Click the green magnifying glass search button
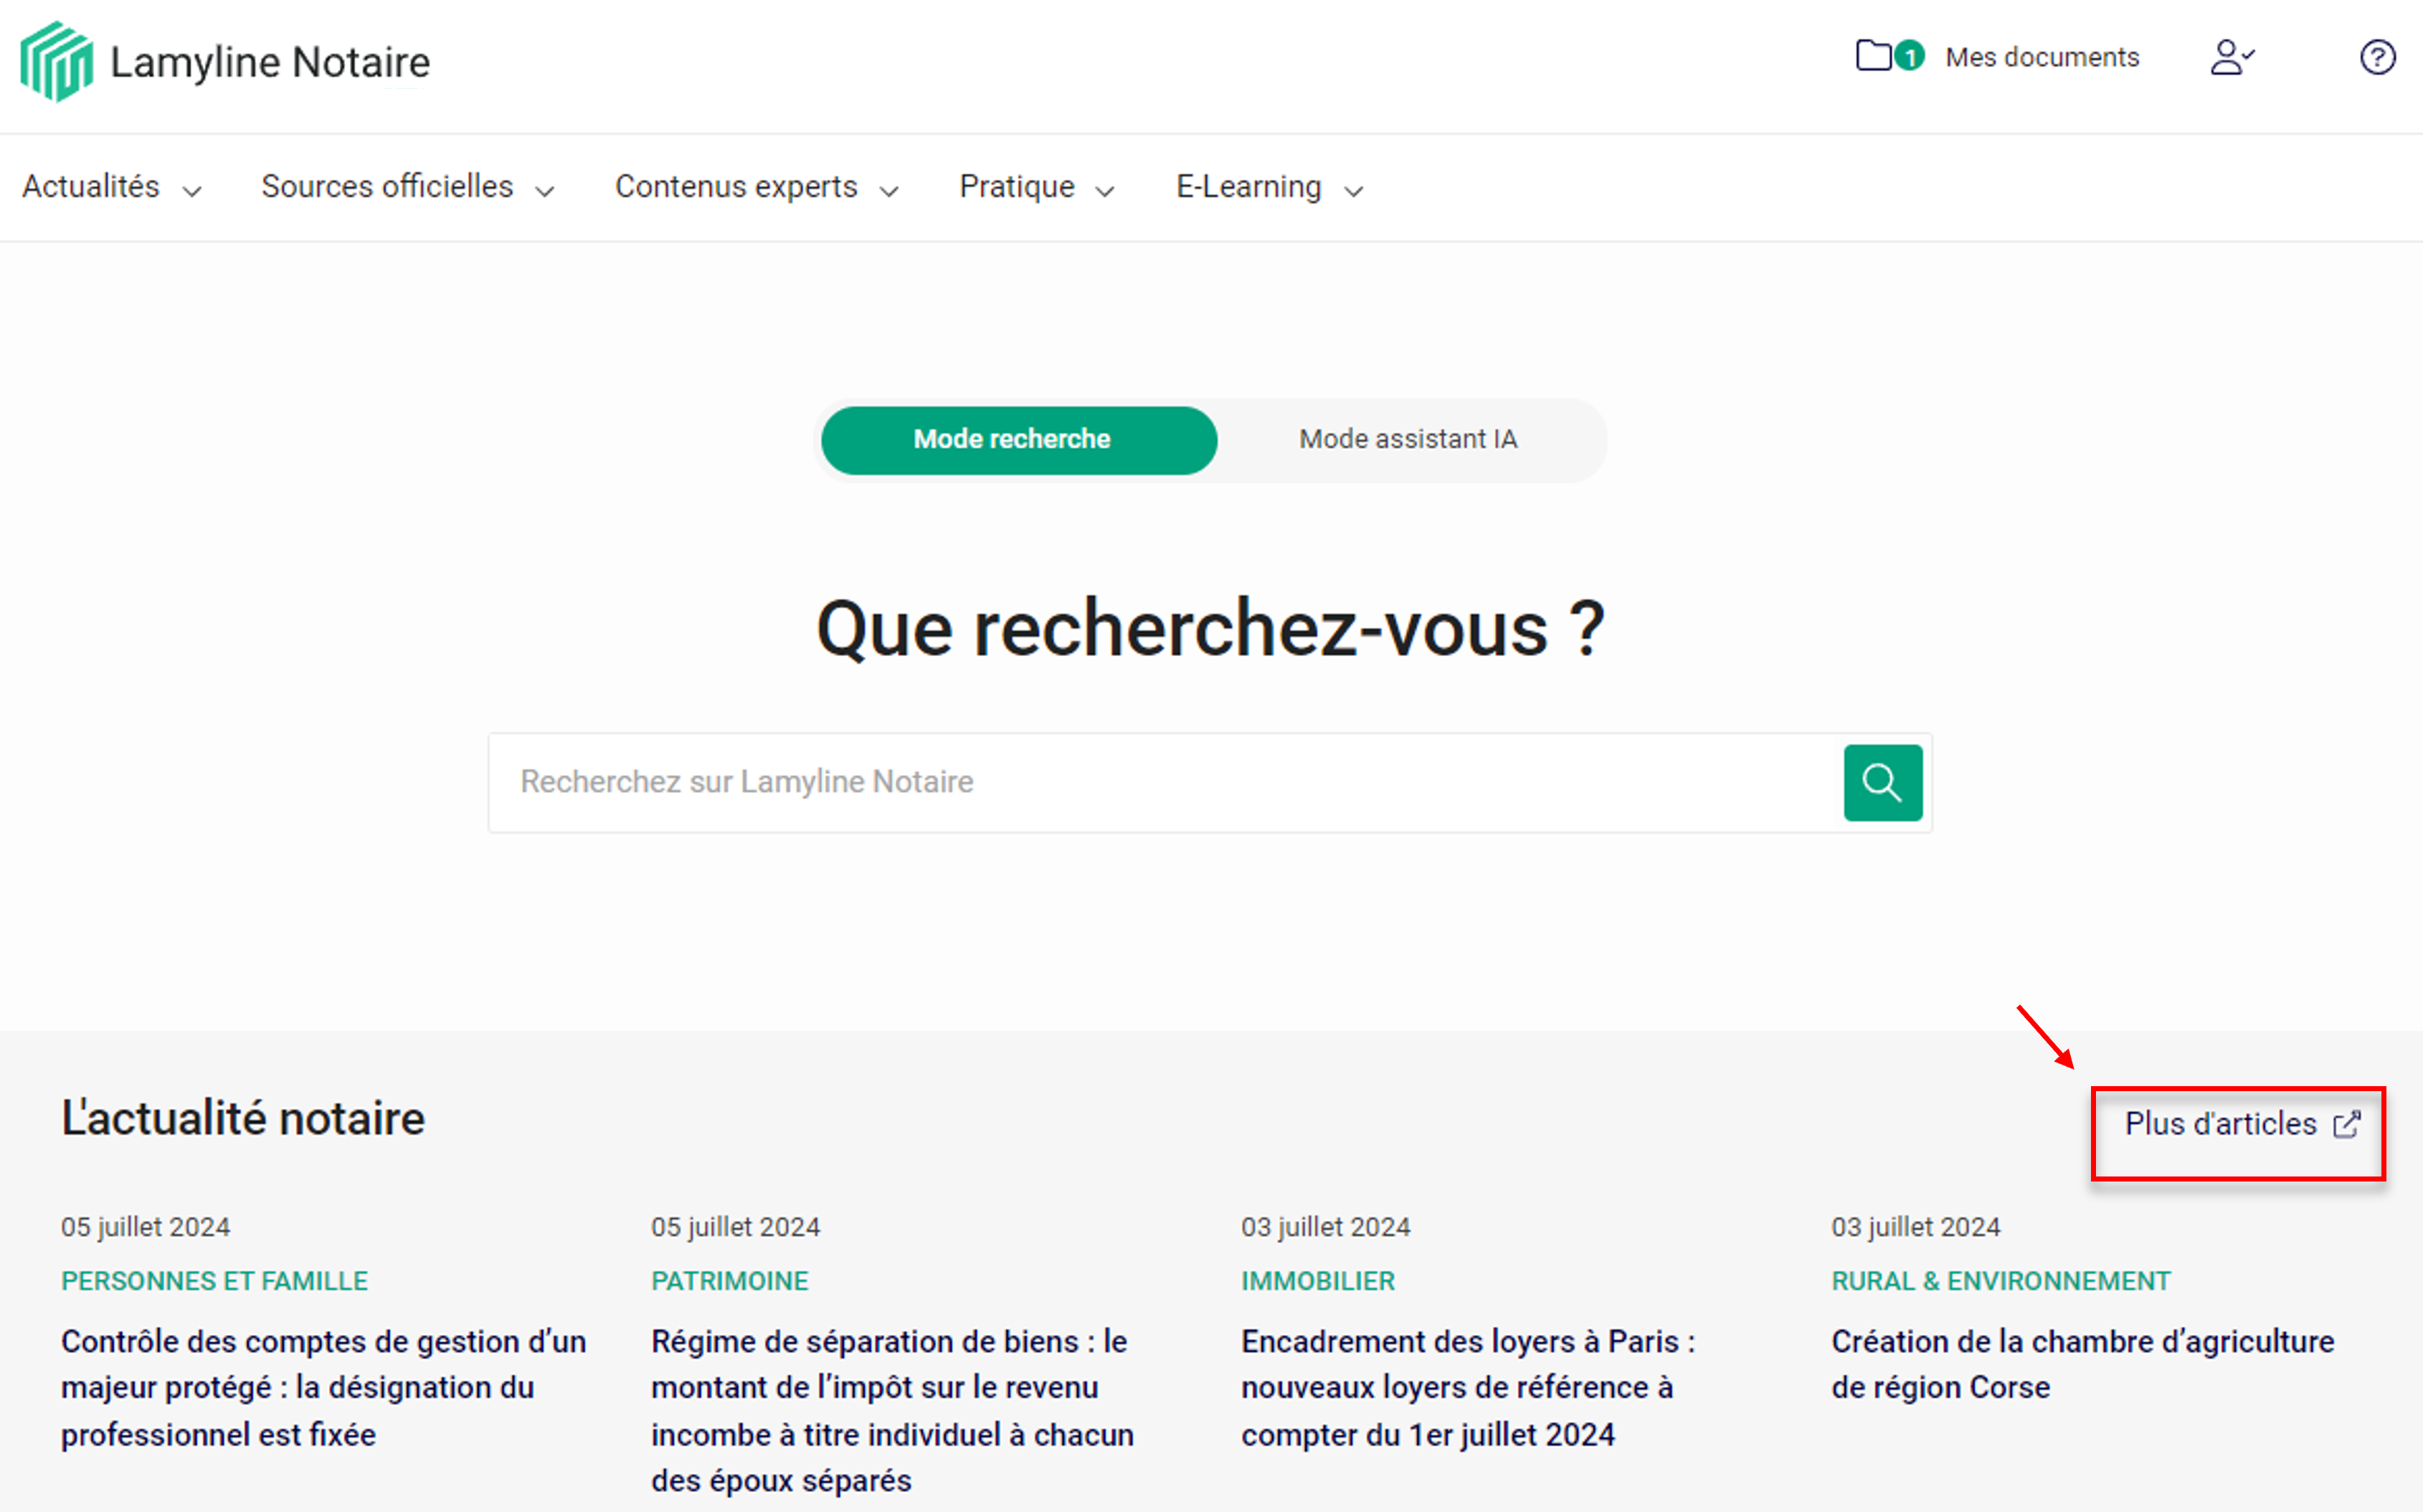Viewport: 2423px width, 1512px height. (x=1882, y=782)
